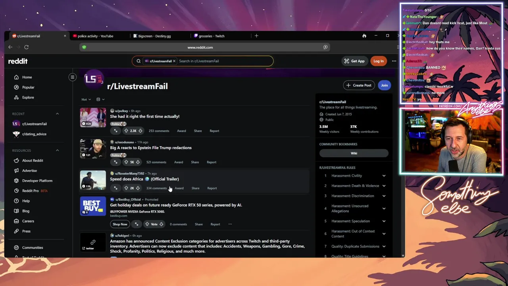This screenshot has height=286, width=508.
Task: Open the three-dot menu near Log In
Action: coord(394,61)
